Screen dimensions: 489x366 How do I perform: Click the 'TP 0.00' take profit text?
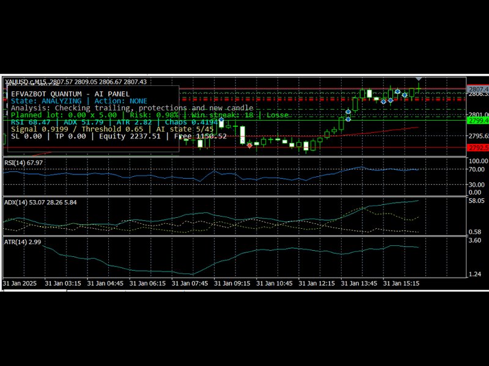pos(70,136)
